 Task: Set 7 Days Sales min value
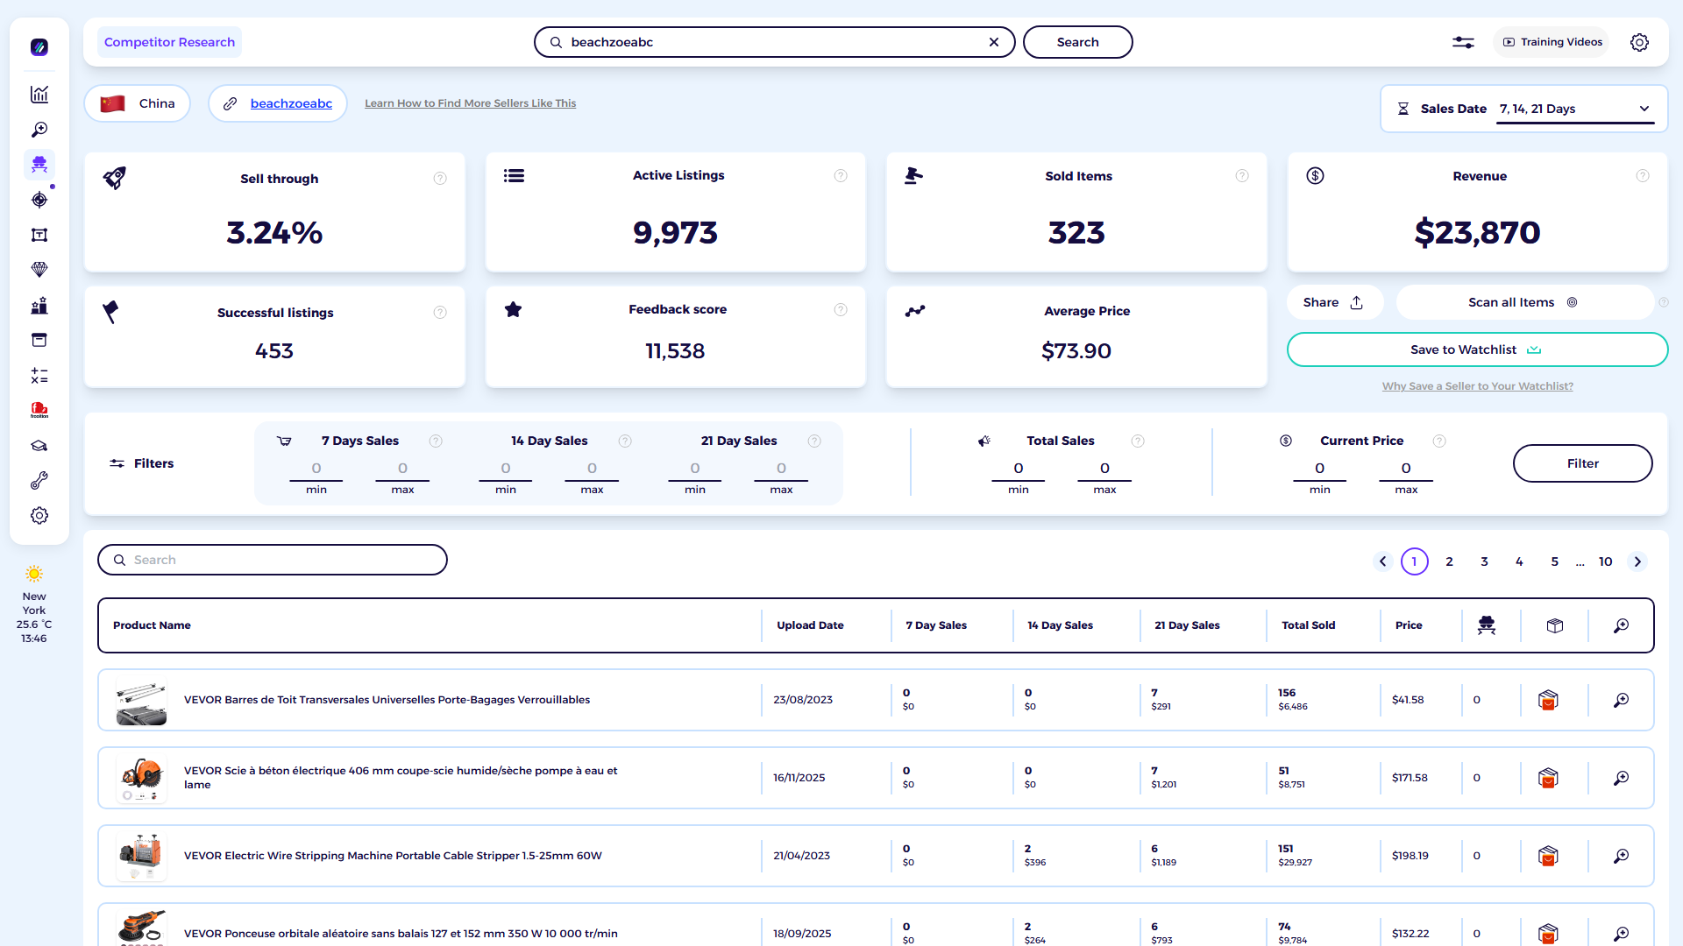[x=316, y=469]
